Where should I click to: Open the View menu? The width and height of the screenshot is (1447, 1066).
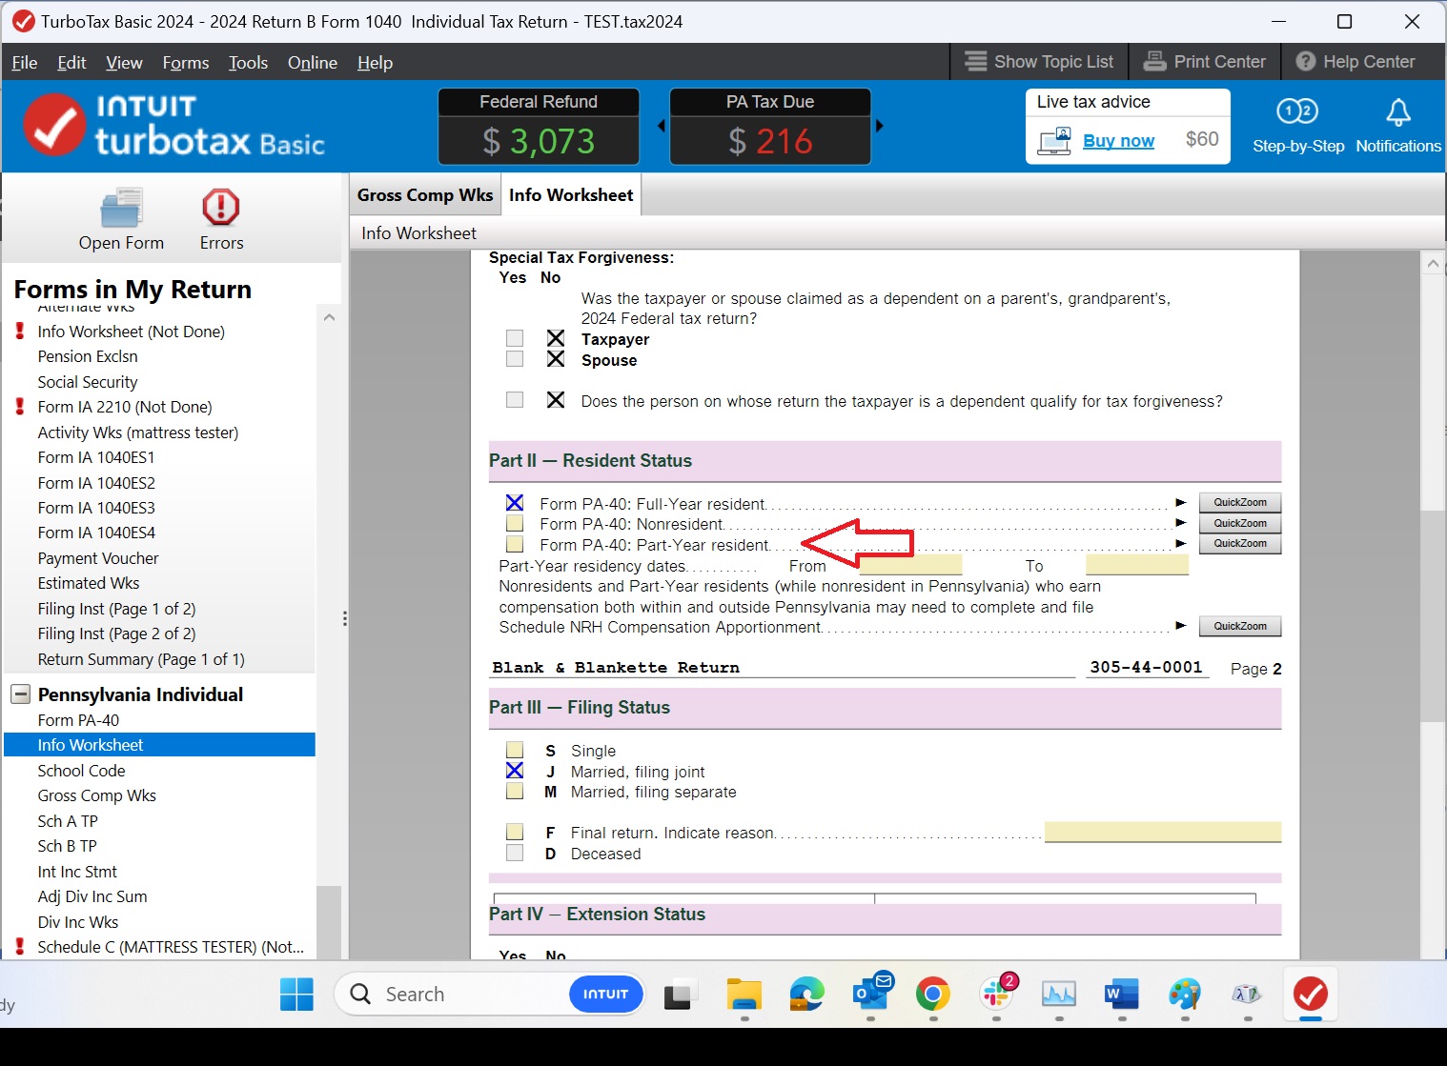(124, 63)
